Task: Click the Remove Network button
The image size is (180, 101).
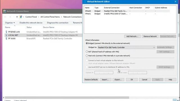Action: [150, 36]
